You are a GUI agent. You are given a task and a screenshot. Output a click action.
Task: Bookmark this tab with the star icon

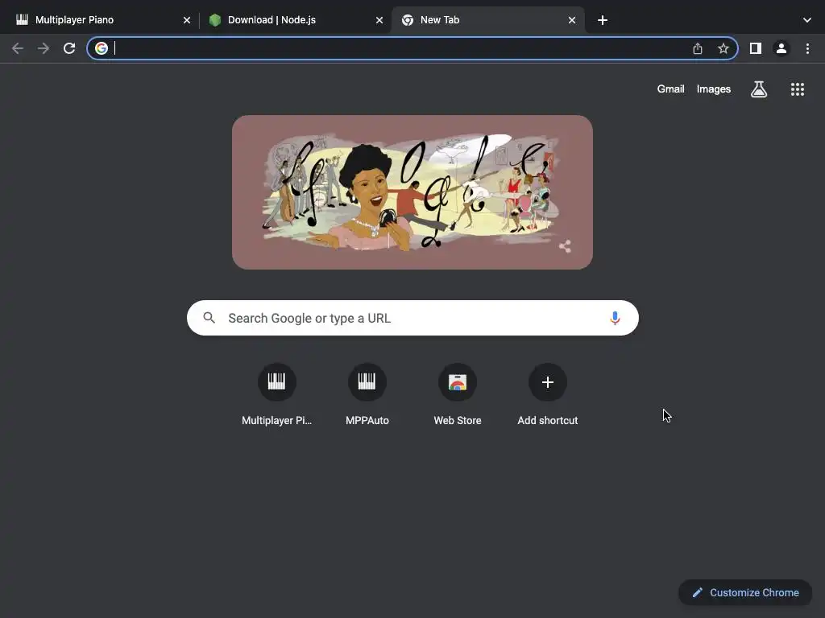click(723, 48)
